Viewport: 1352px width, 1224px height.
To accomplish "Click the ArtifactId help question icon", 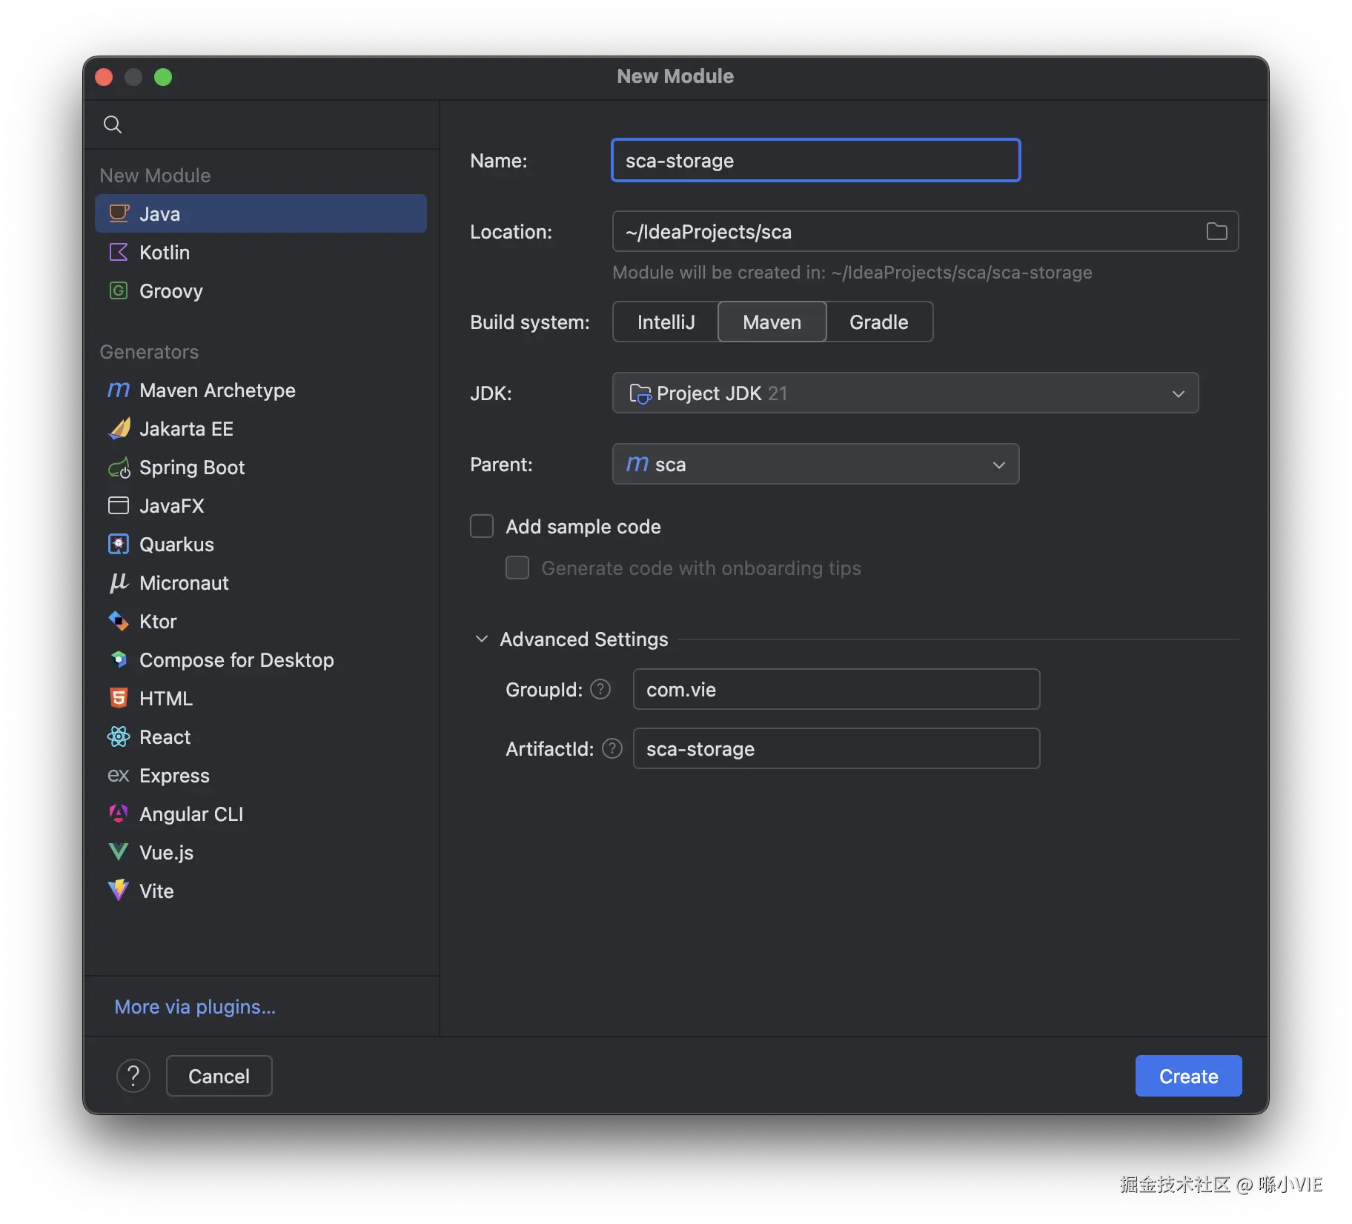I will pos(612,749).
